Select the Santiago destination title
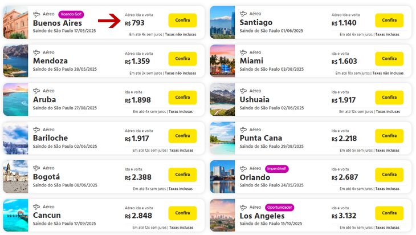The image size is (416, 235). 256,22
